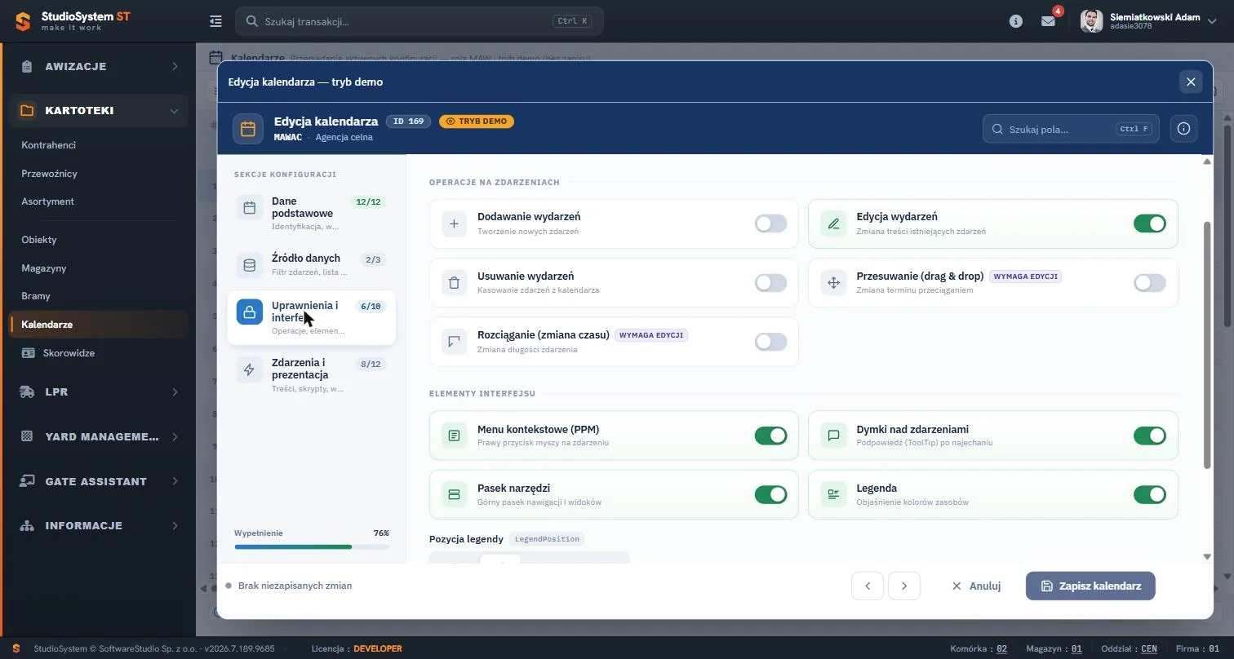The image size is (1234, 659).
Task: Click the scroll down arrow in dialog
Action: coord(1207,556)
